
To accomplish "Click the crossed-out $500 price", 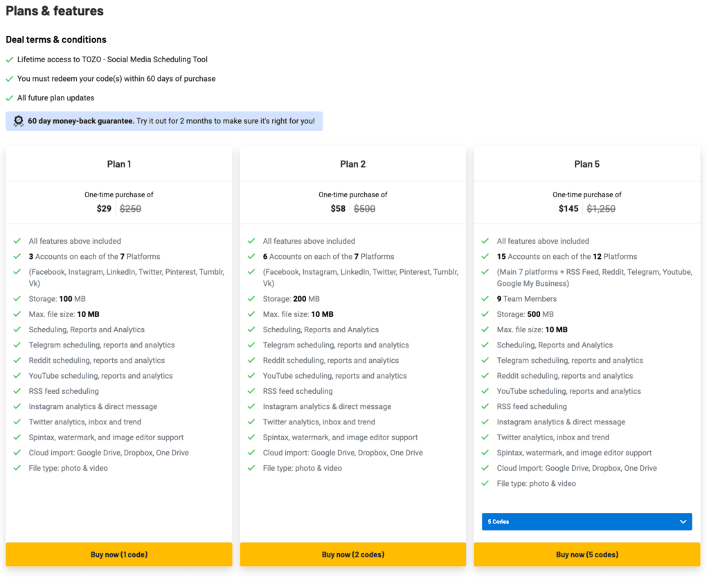I will coord(364,209).
